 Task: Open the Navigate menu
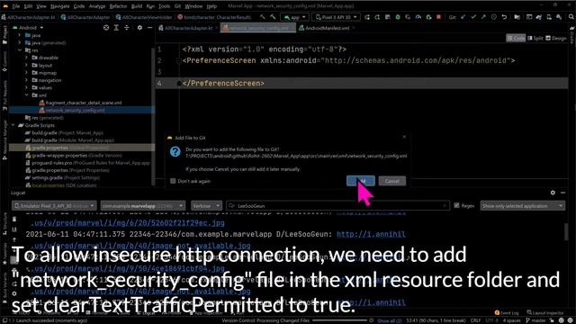click(59, 6)
